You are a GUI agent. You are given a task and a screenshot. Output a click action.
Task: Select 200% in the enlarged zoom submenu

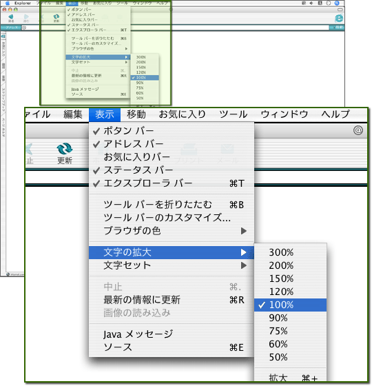click(x=291, y=265)
